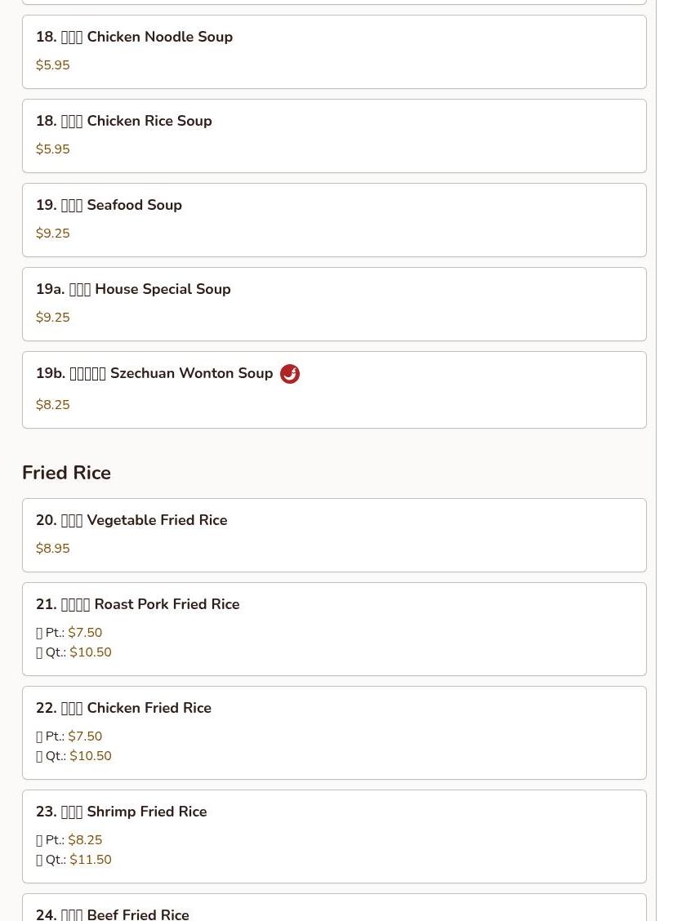Click the $9.25 Seafood Soup price
Screen dimensions: 673x921
click(x=53, y=234)
